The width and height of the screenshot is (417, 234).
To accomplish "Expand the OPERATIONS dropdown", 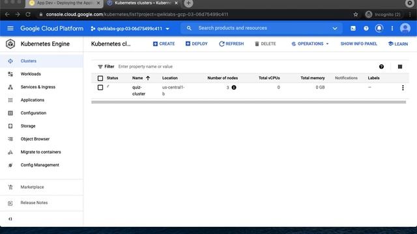I will tap(310, 44).
